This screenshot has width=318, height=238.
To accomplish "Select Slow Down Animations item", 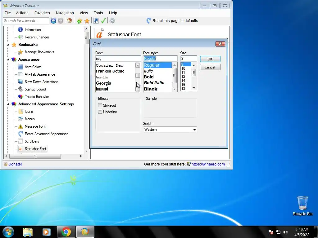I will [x=41, y=82].
